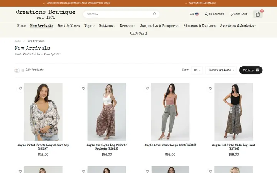Open the Newest products sort dropdown
The width and height of the screenshot is (277, 173).
point(221,70)
